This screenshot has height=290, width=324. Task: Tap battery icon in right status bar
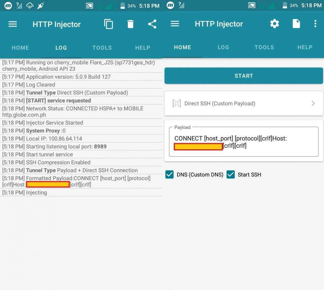point(285,5)
